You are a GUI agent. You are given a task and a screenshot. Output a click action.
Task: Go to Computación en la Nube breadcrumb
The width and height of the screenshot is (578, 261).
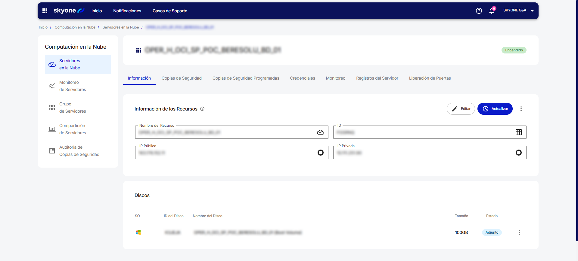[x=75, y=27]
